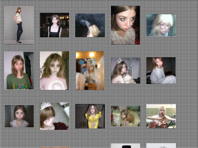The height and width of the screenshot is (148, 198).
Task: View the tiara photo sitting hugging knees
Action: click(125, 71)
